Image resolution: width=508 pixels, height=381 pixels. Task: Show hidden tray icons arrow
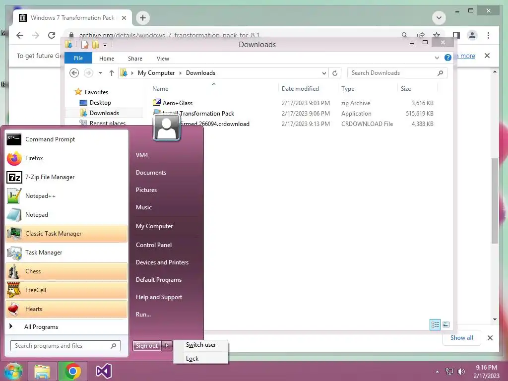pyautogui.click(x=438, y=372)
